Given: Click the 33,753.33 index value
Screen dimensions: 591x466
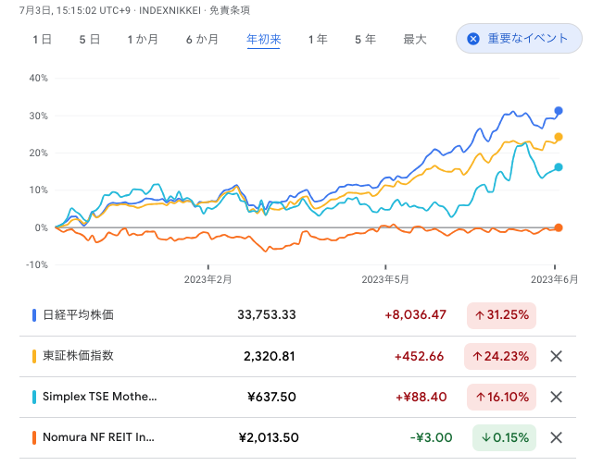Looking at the screenshot, I should point(267,314).
